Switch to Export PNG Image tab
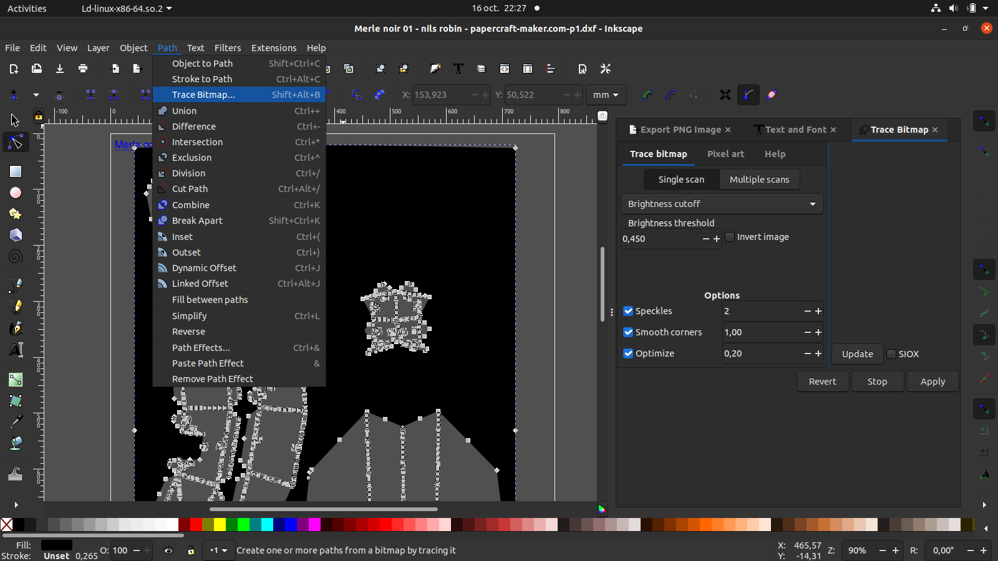Screen dimensions: 998x561 click(x=680, y=130)
